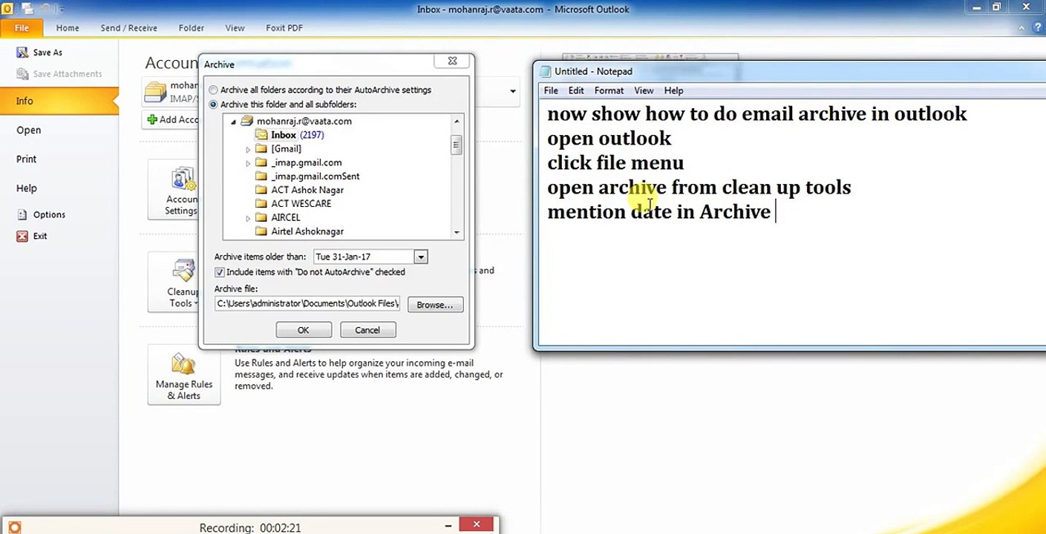Expand the AIRCEL folder node
Screen dimensions: 1046x534
(x=248, y=218)
